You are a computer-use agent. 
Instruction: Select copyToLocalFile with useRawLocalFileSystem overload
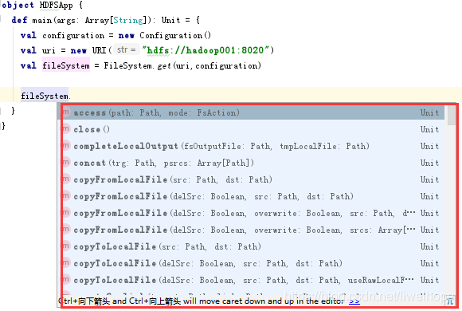253,280
